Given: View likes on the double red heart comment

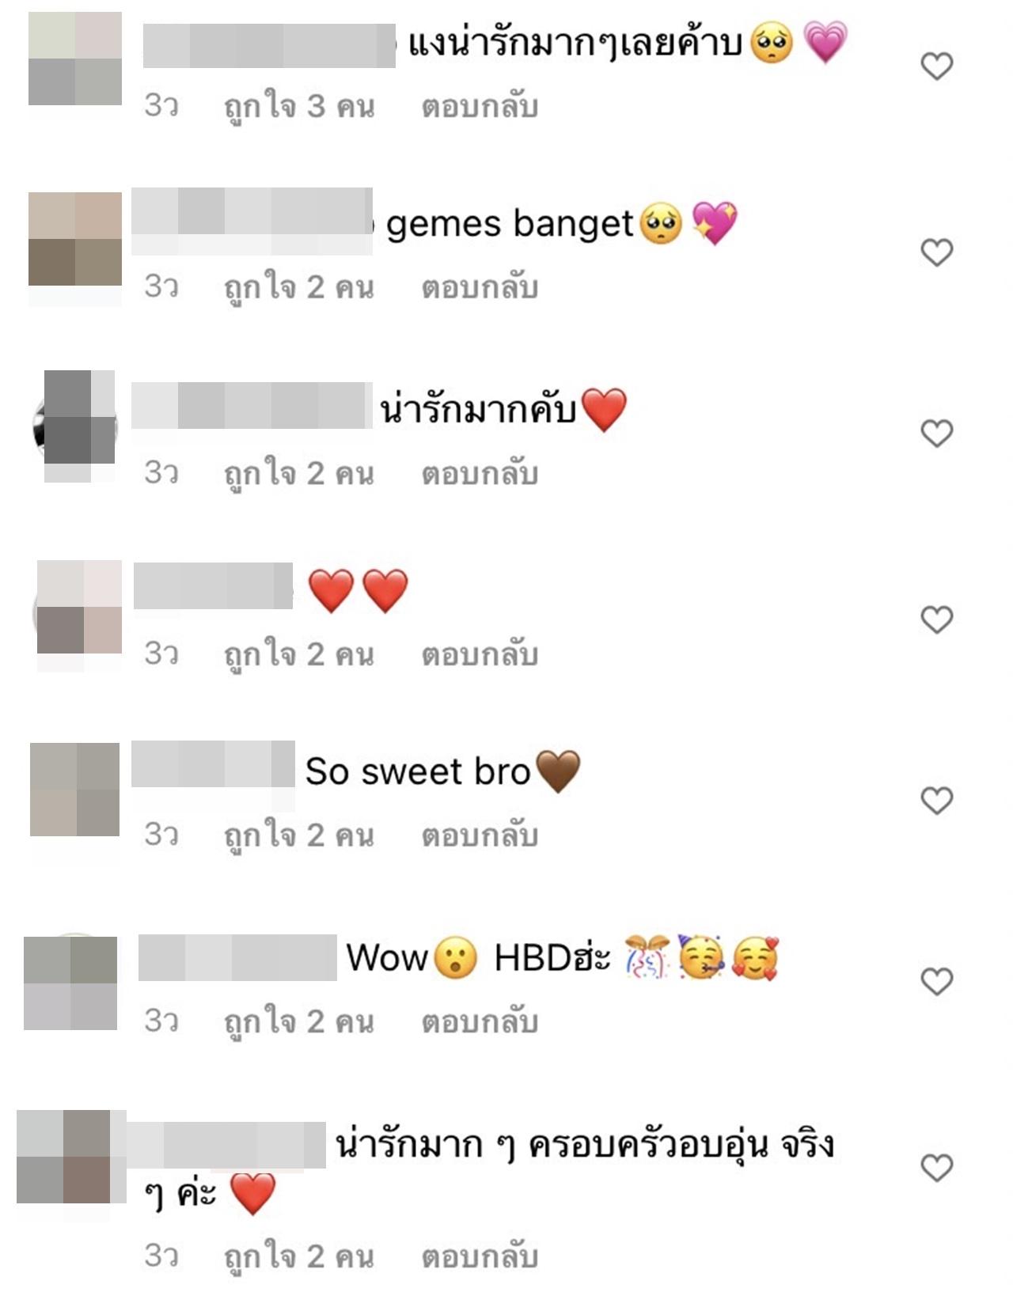Looking at the screenshot, I should coord(299,654).
